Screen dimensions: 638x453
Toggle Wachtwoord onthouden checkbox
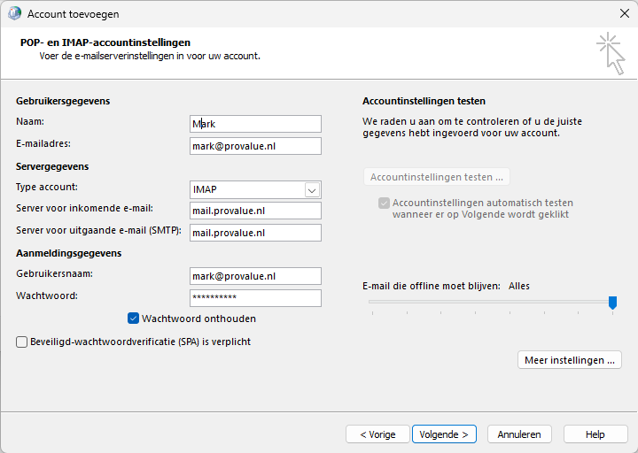point(133,319)
